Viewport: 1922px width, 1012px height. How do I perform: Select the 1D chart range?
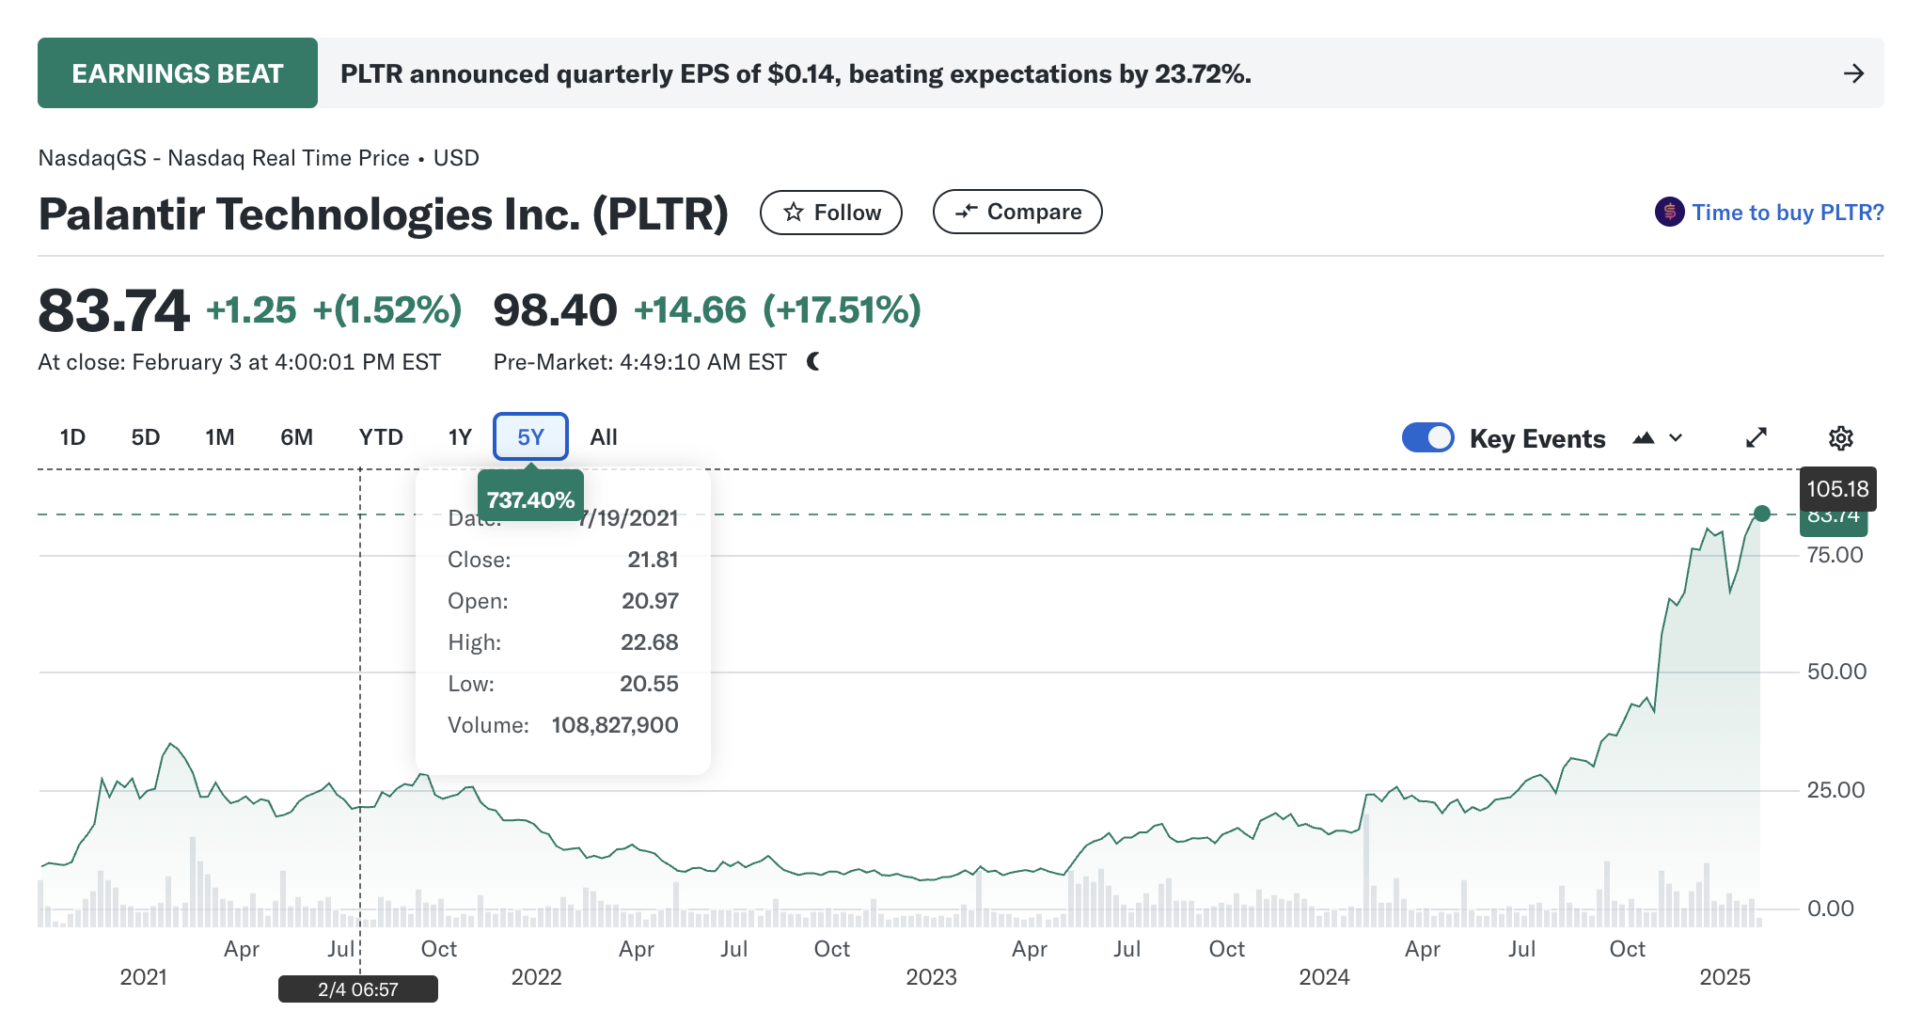[x=72, y=437]
